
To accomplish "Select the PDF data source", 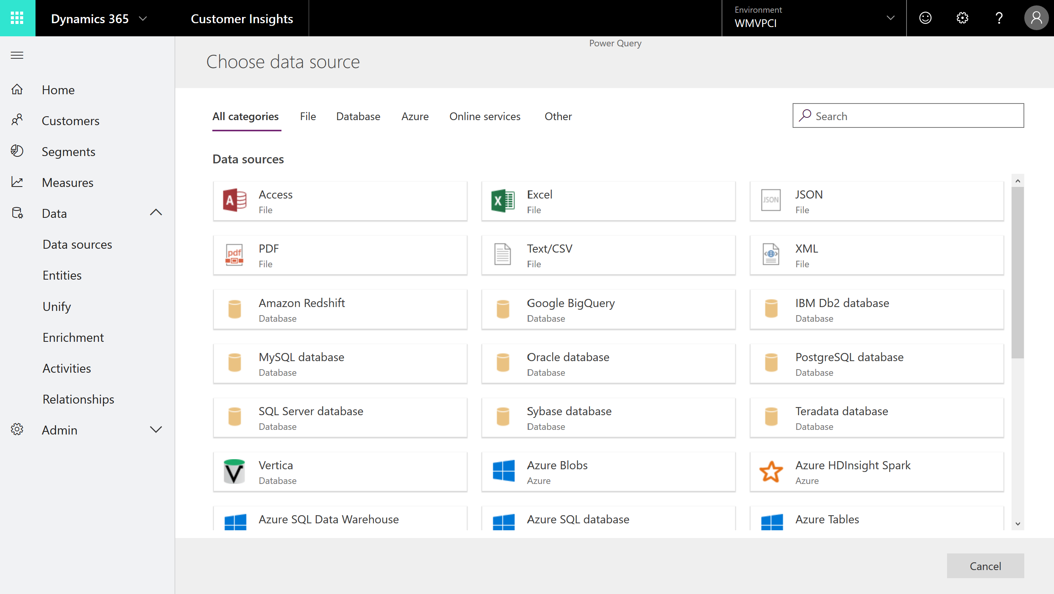I will point(340,255).
